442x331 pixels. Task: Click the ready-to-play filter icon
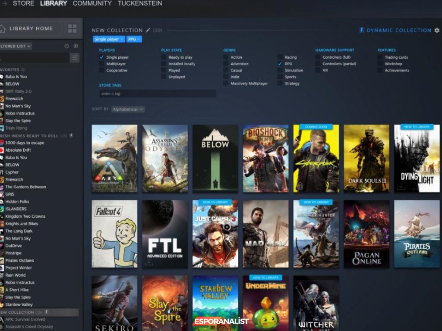[76, 46]
